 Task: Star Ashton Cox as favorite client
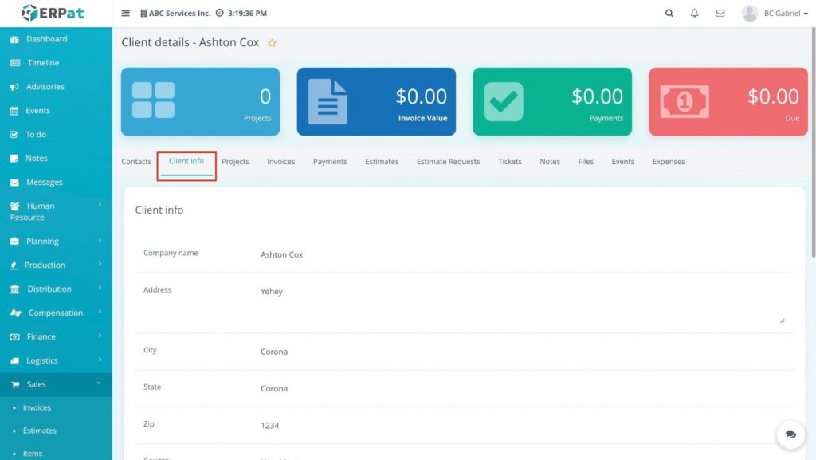[x=272, y=43]
